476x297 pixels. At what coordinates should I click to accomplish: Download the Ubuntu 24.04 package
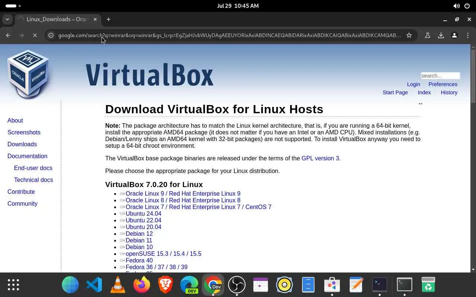click(144, 213)
